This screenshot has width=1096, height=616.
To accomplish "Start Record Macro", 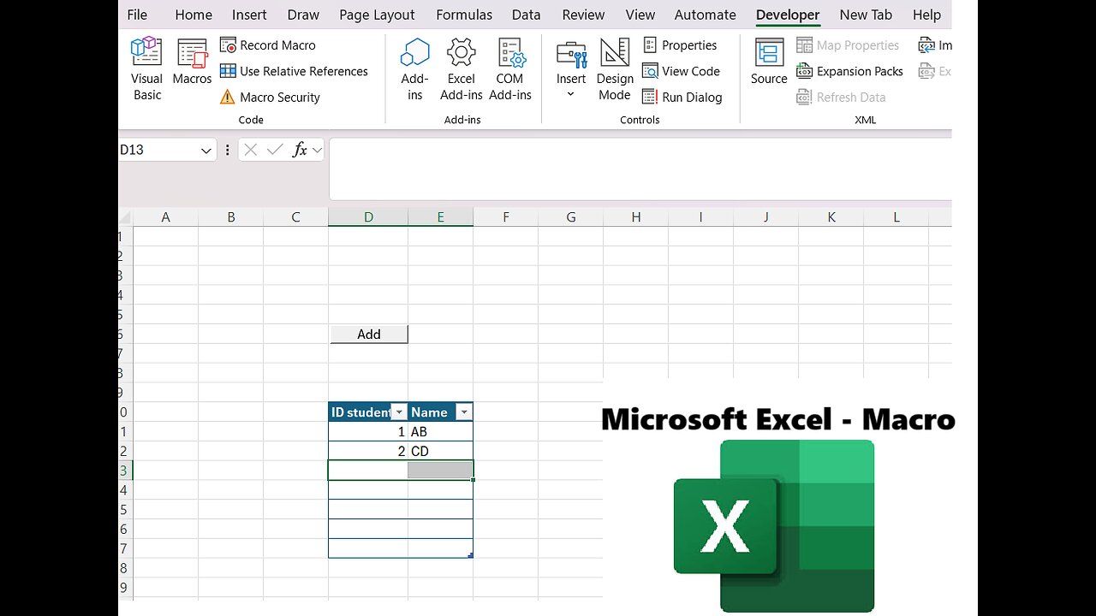I will tap(268, 45).
